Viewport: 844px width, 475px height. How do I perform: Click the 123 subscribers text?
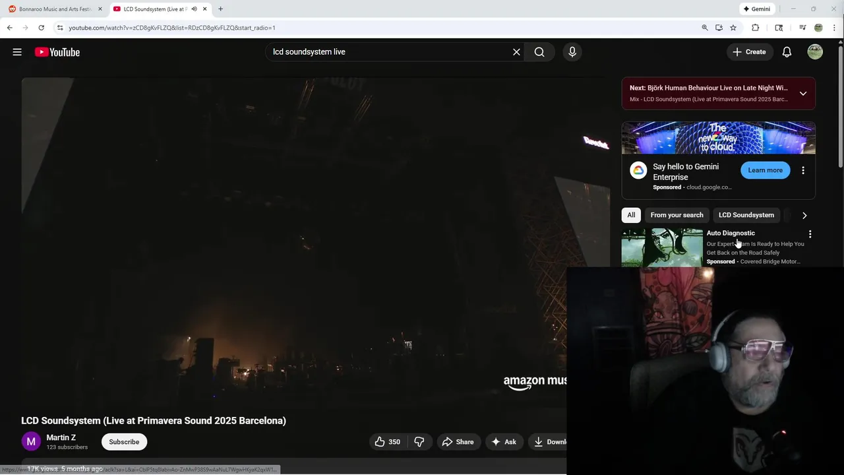[67, 447]
